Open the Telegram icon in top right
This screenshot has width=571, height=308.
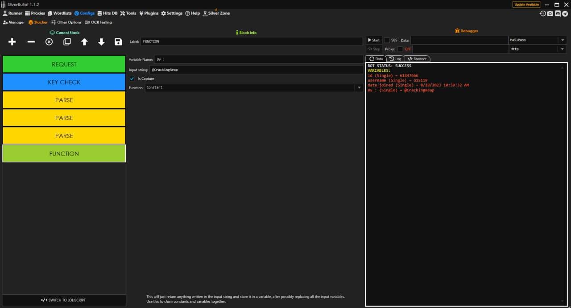565,14
